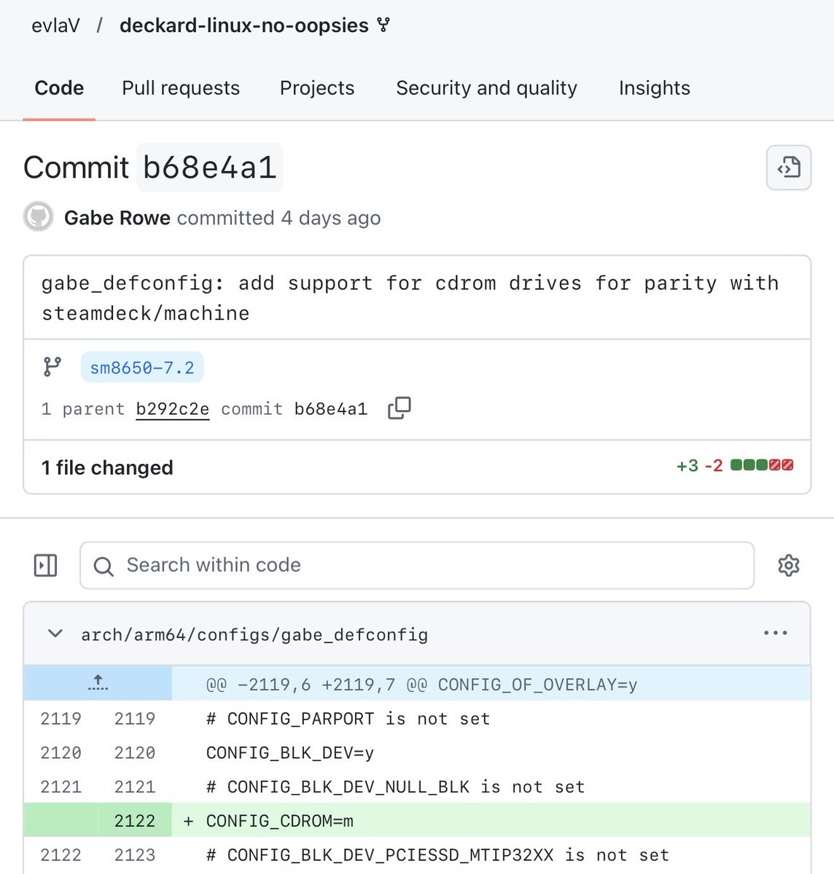Click the diffstat color squares

[x=762, y=465]
